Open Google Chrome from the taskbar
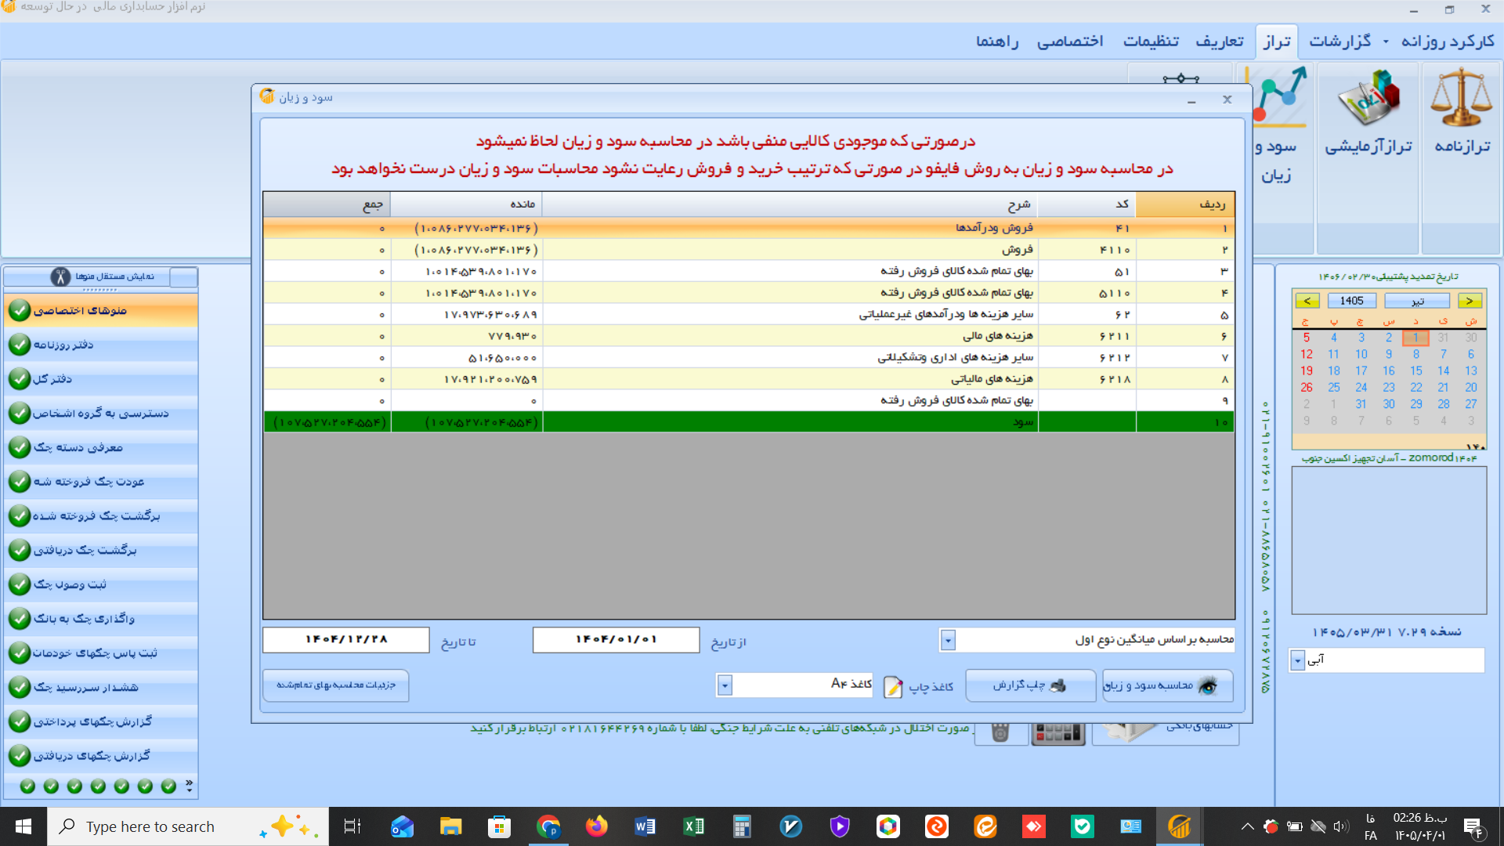Viewport: 1504px width, 846px height. pyautogui.click(x=548, y=826)
